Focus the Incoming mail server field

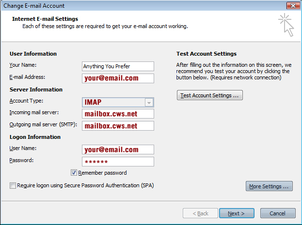click(118, 114)
